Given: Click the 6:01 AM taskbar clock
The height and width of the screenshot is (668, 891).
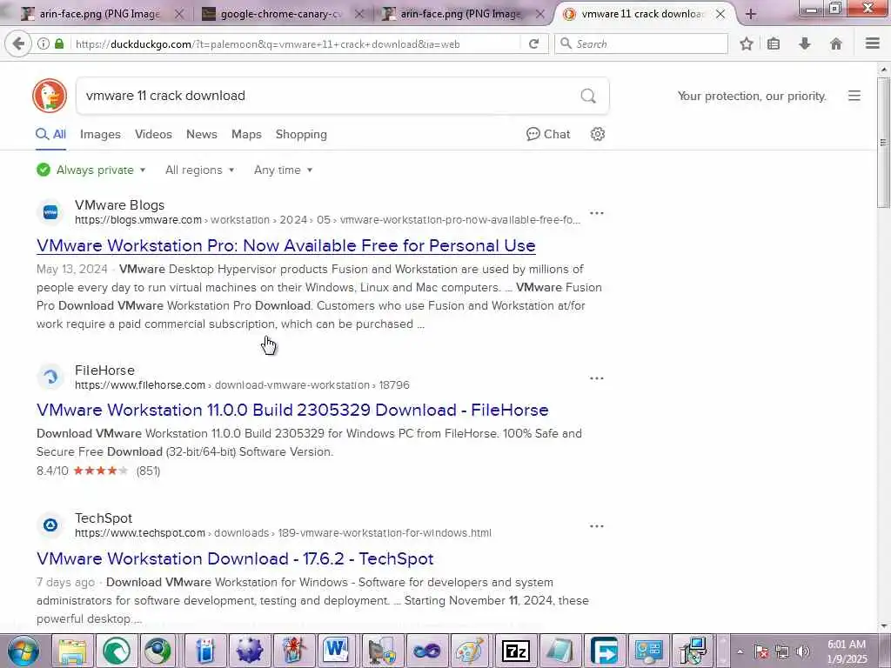Looking at the screenshot, I should [847, 651].
